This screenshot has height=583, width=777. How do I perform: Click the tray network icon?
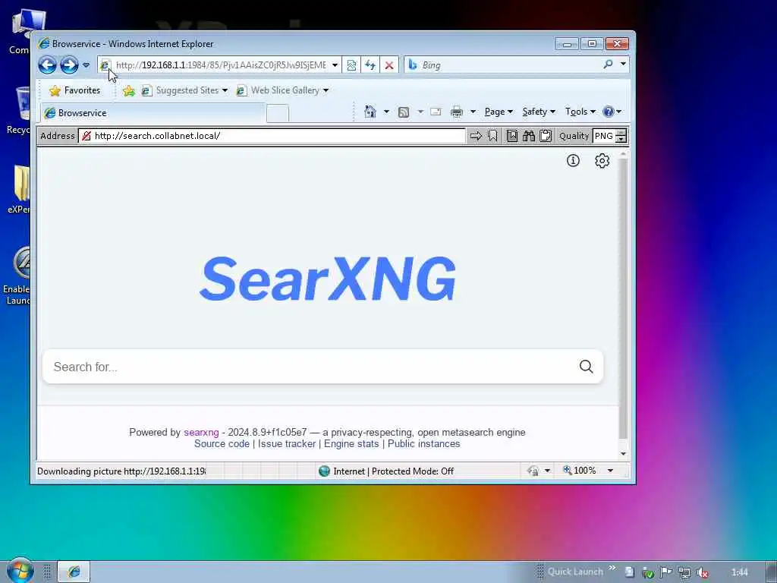coord(684,572)
